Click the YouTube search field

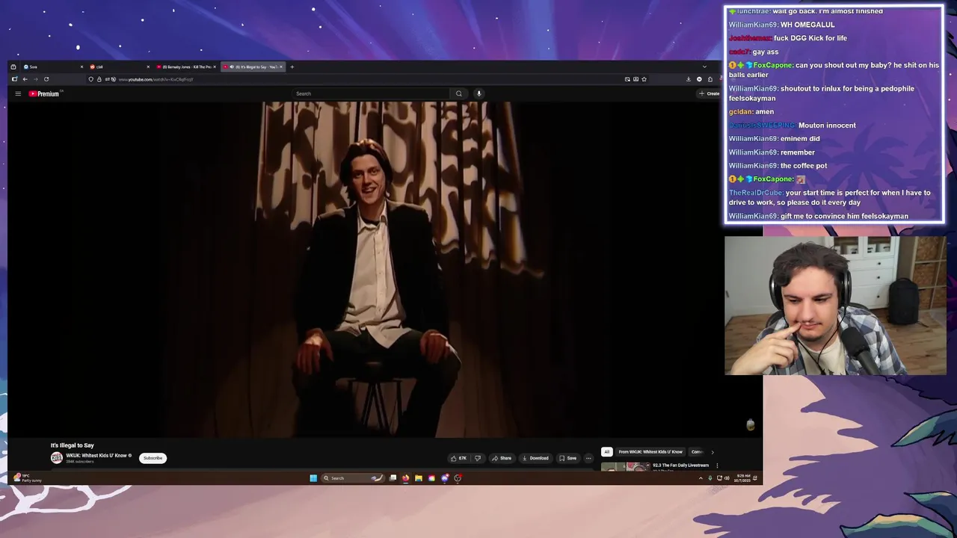pos(372,93)
